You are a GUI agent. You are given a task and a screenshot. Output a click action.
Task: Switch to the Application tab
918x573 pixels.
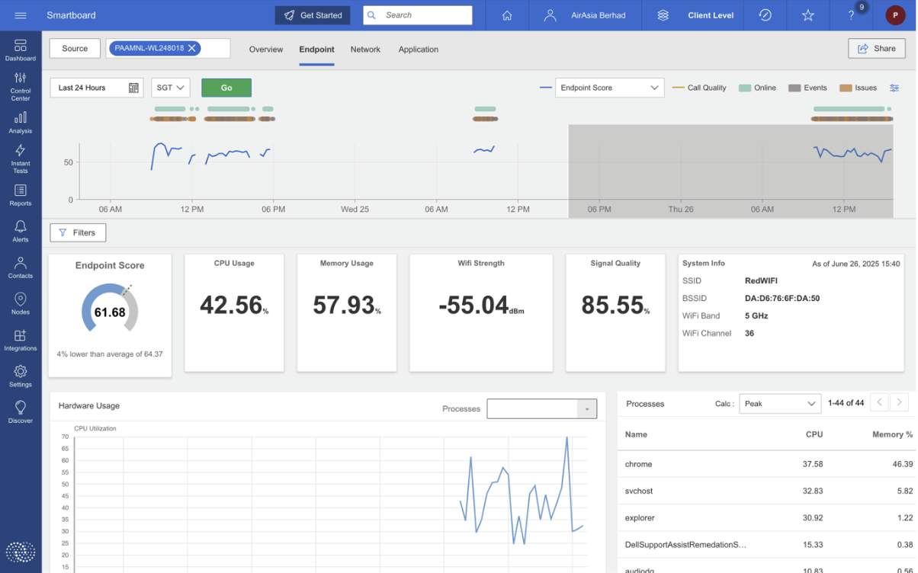click(x=418, y=50)
